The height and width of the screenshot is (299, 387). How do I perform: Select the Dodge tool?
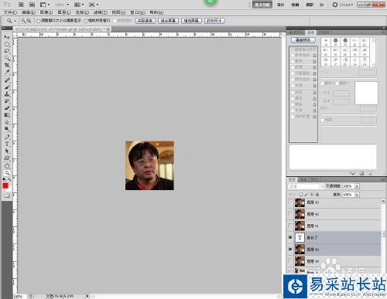tap(7, 129)
